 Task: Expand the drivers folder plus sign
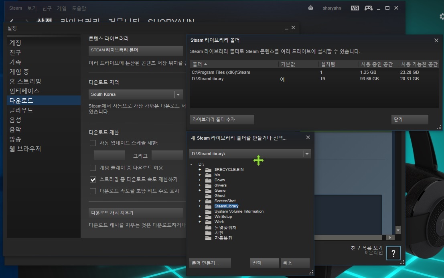[200, 185]
